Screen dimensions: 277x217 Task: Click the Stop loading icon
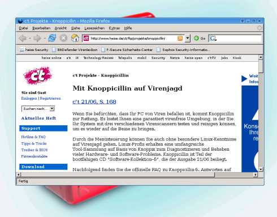pyautogui.click(x=63, y=38)
